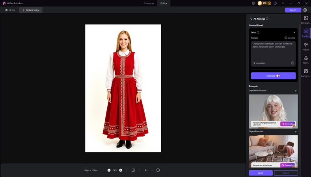Image resolution: width=311 pixels, height=177 pixels.
Task: Click the right panel vertical scrollbar
Action: [300, 94]
